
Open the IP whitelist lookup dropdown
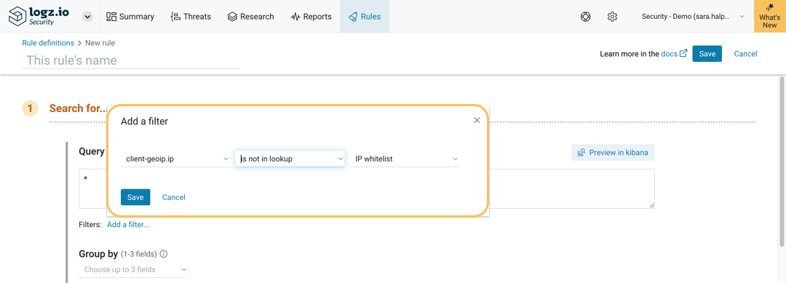[x=405, y=159]
